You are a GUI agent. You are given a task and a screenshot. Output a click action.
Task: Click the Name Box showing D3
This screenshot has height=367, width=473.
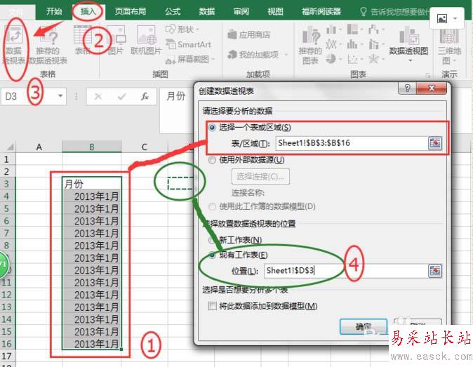[x=28, y=97]
